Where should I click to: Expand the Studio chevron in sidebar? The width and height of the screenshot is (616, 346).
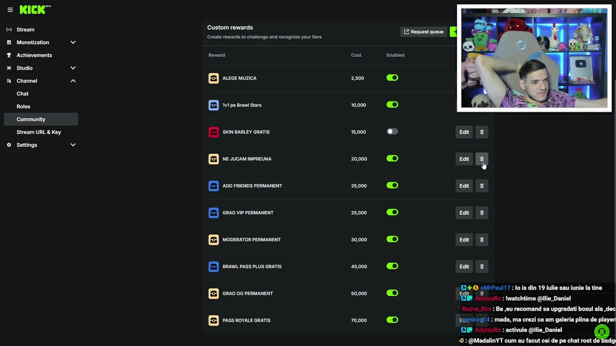click(x=73, y=68)
